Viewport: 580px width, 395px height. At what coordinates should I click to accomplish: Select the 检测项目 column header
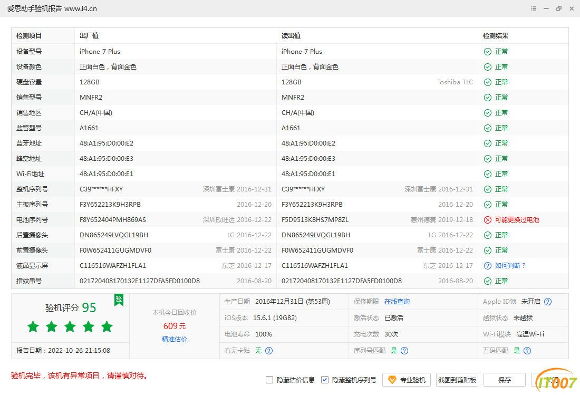(29, 36)
